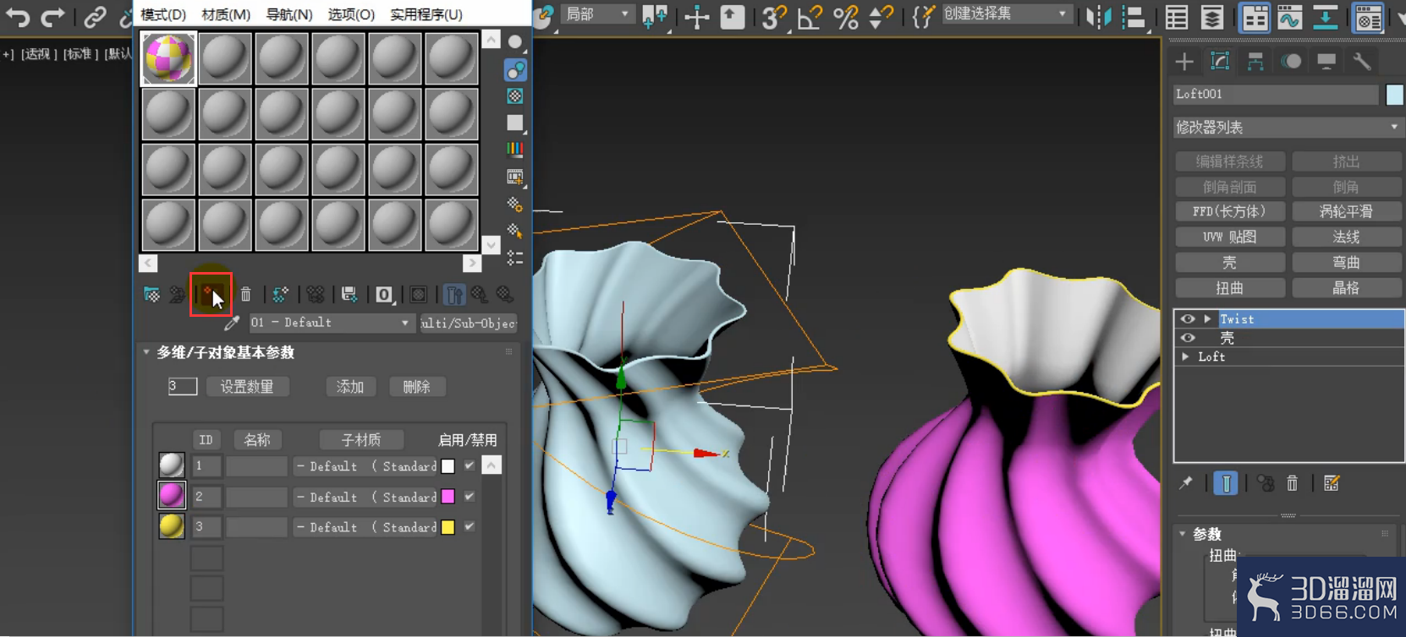Click 扭曲 modifier button

click(x=1229, y=288)
